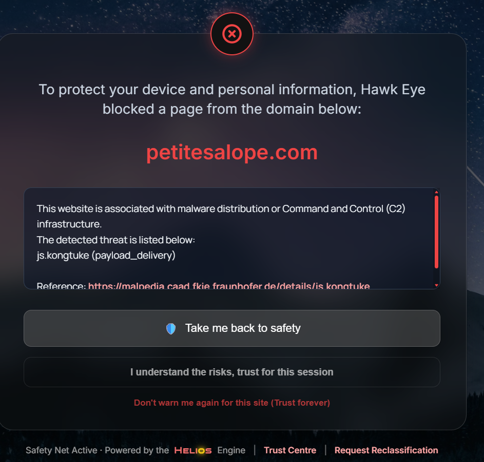Click the threat box scroll-down arrow
Viewport: 484px width, 462px height.
click(x=436, y=285)
